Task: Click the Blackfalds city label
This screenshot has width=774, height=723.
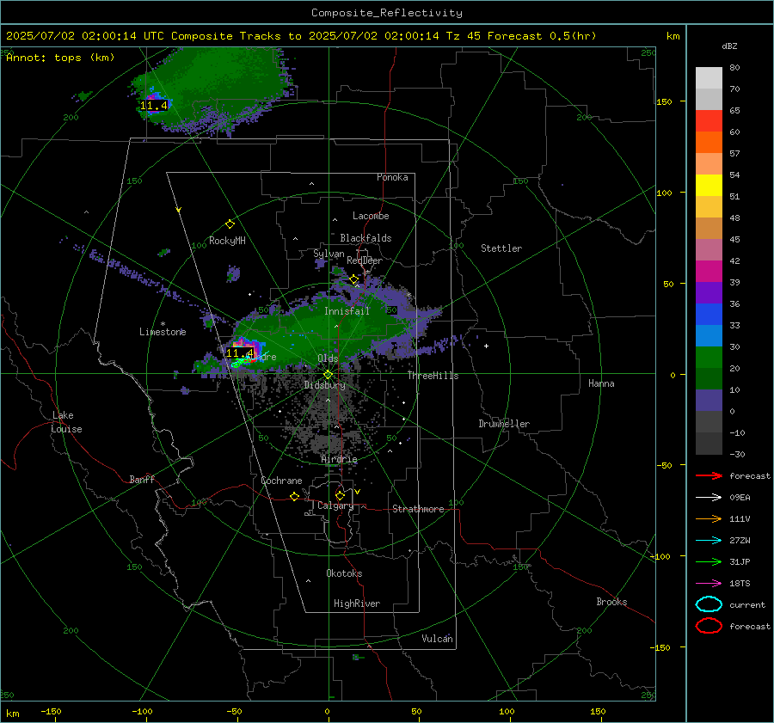Action: pos(365,238)
